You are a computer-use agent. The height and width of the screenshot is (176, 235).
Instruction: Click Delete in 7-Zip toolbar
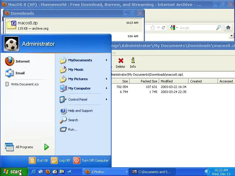coord(120,63)
